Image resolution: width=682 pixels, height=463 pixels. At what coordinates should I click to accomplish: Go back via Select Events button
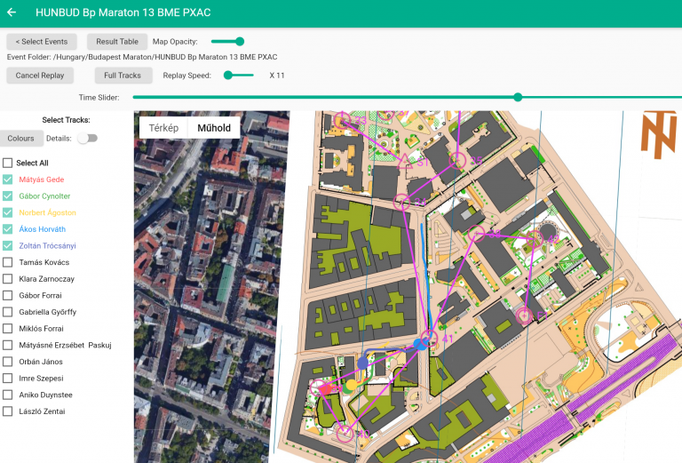42,42
